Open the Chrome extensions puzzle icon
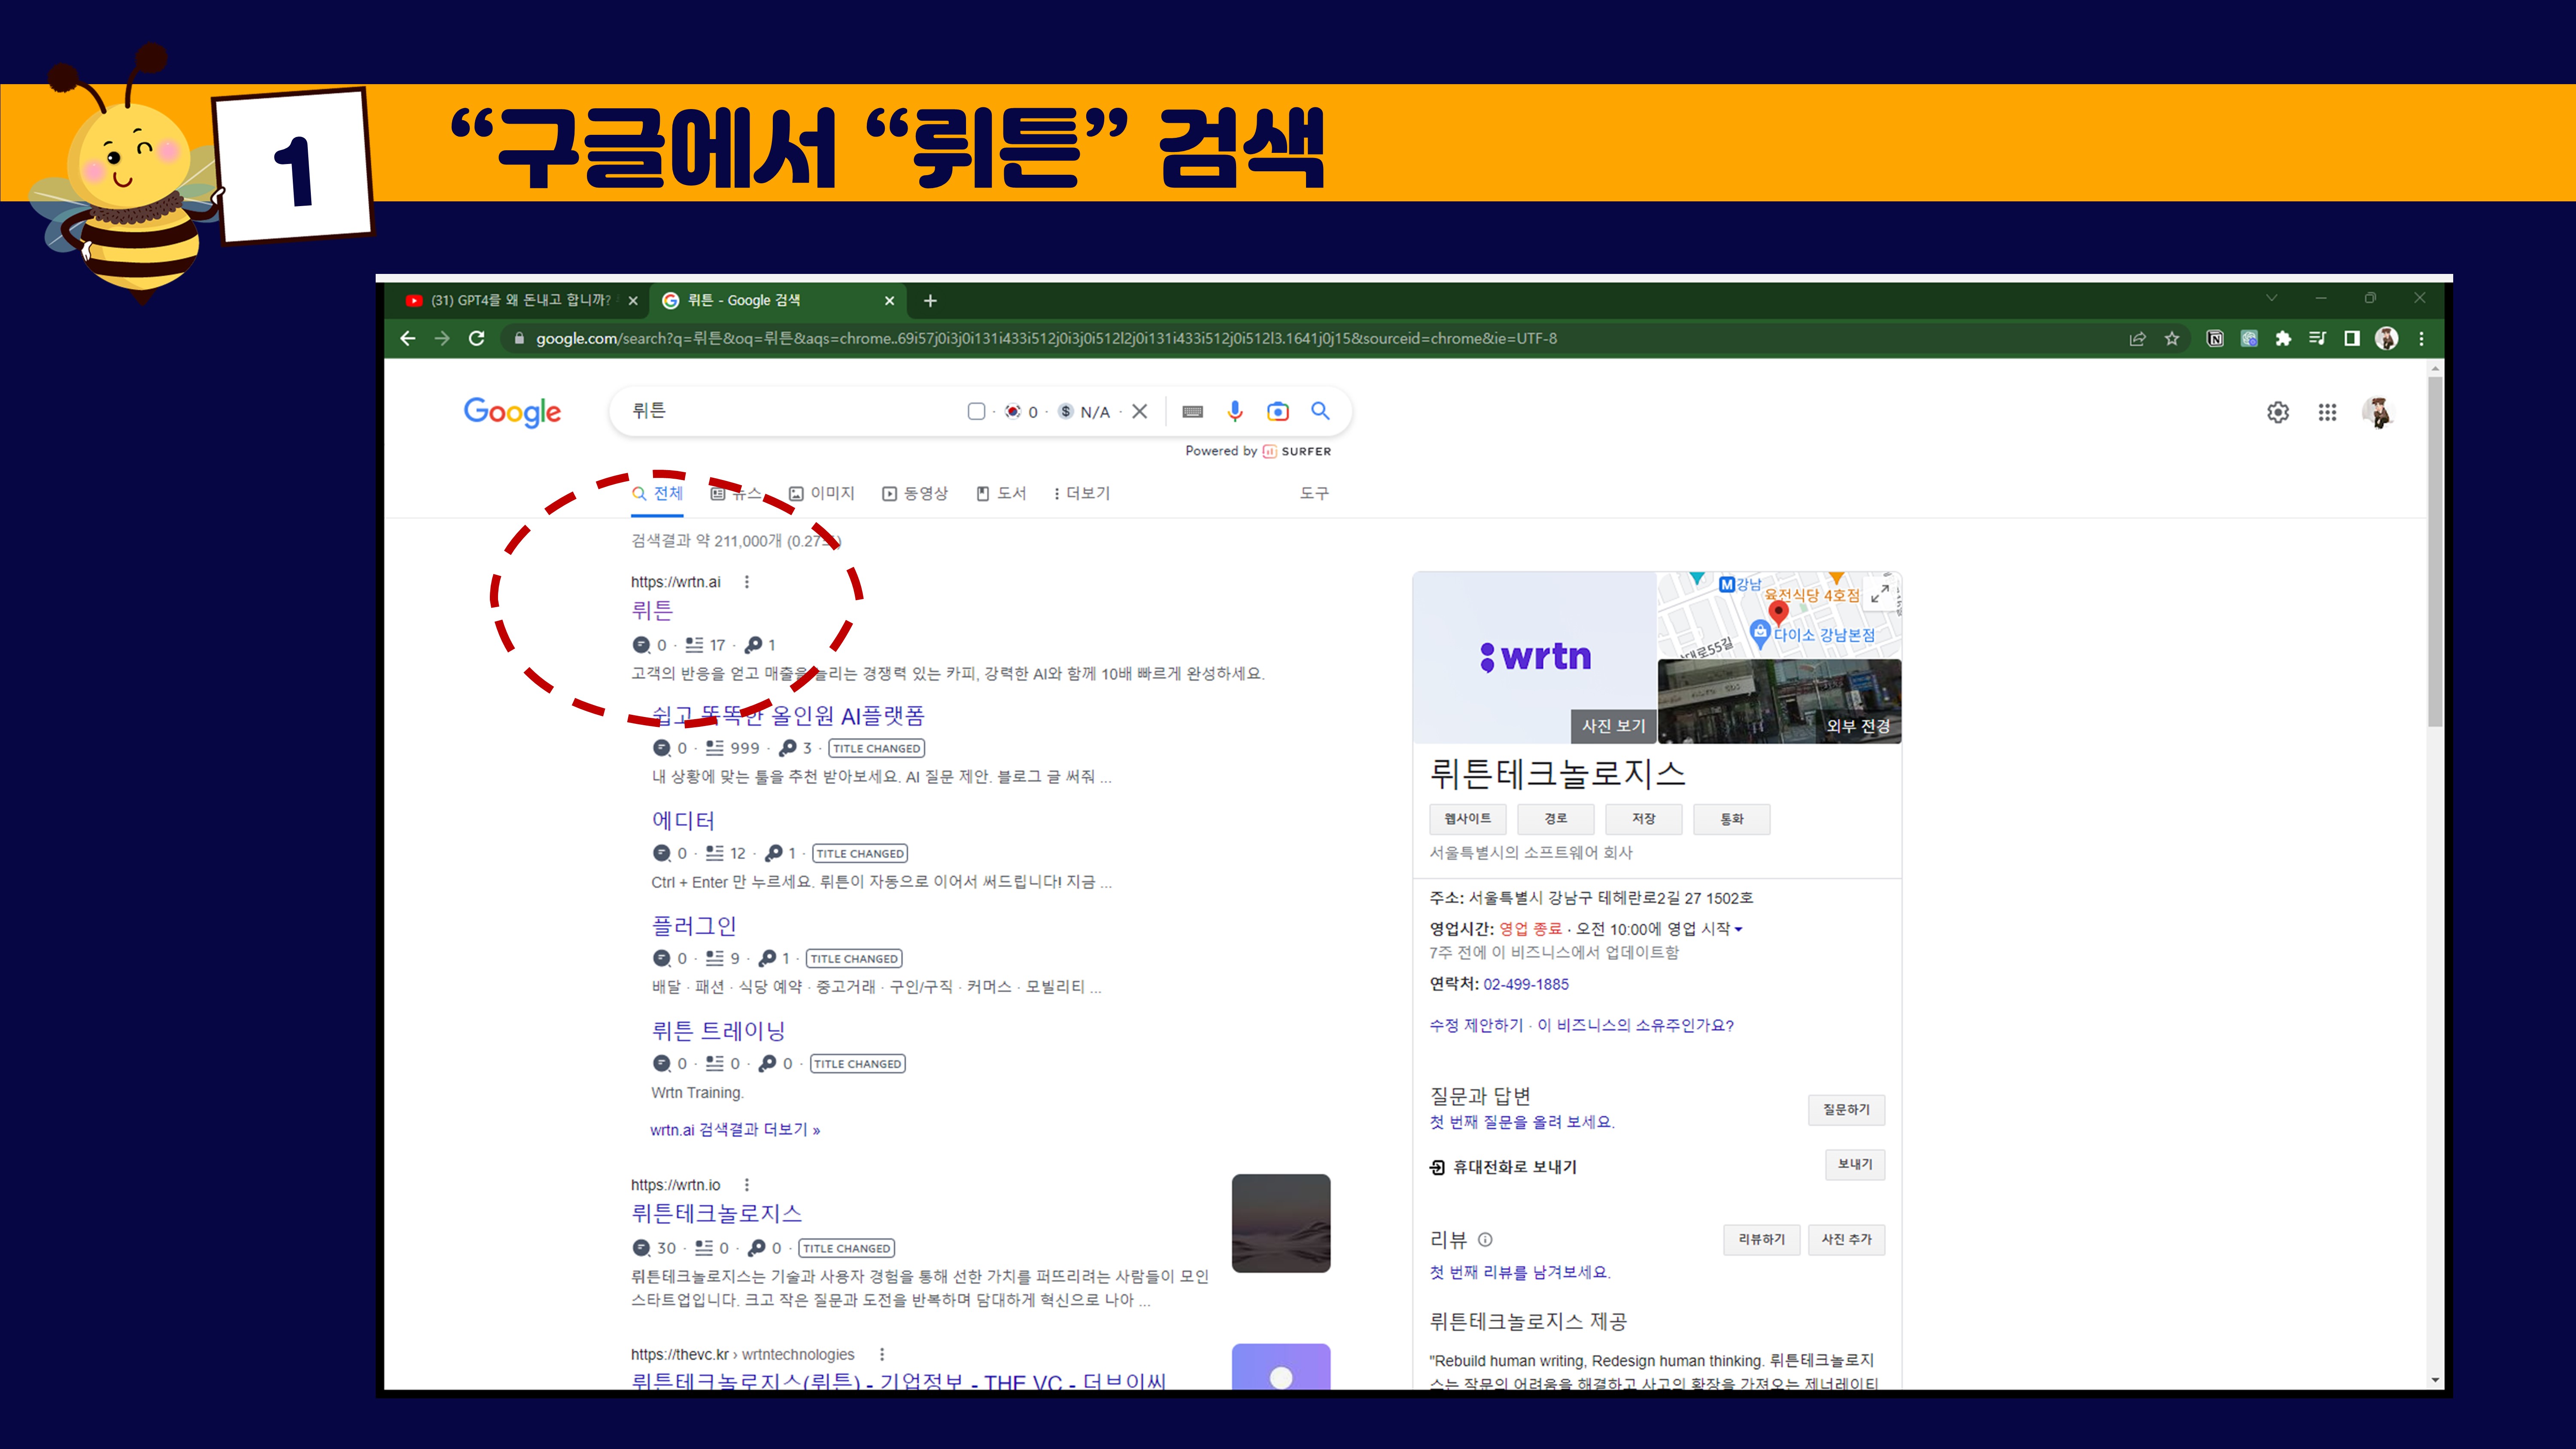The image size is (2576, 1449). [x=2283, y=338]
